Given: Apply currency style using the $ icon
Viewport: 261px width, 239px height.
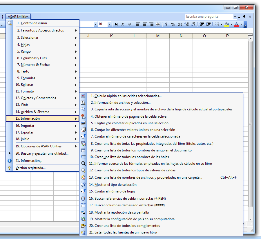Looking at the screenshot, I should (x=166, y=24).
